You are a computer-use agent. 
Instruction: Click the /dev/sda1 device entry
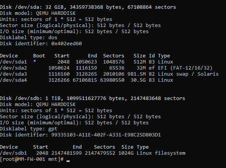click(x=13, y=62)
